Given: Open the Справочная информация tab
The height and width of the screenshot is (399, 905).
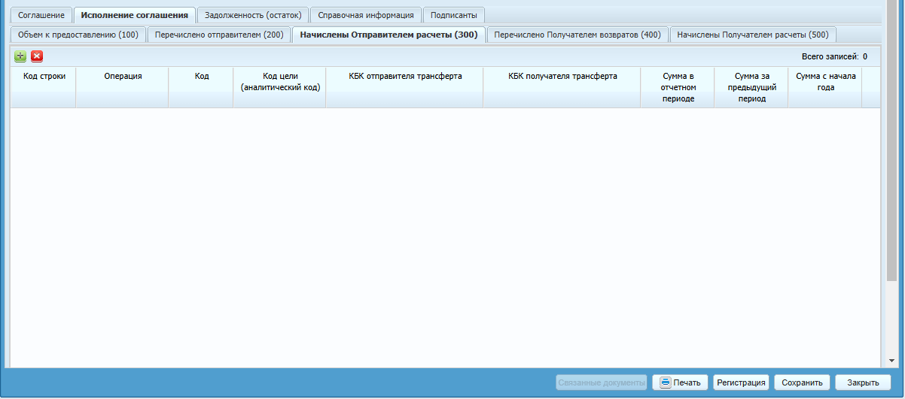Looking at the screenshot, I should (365, 15).
